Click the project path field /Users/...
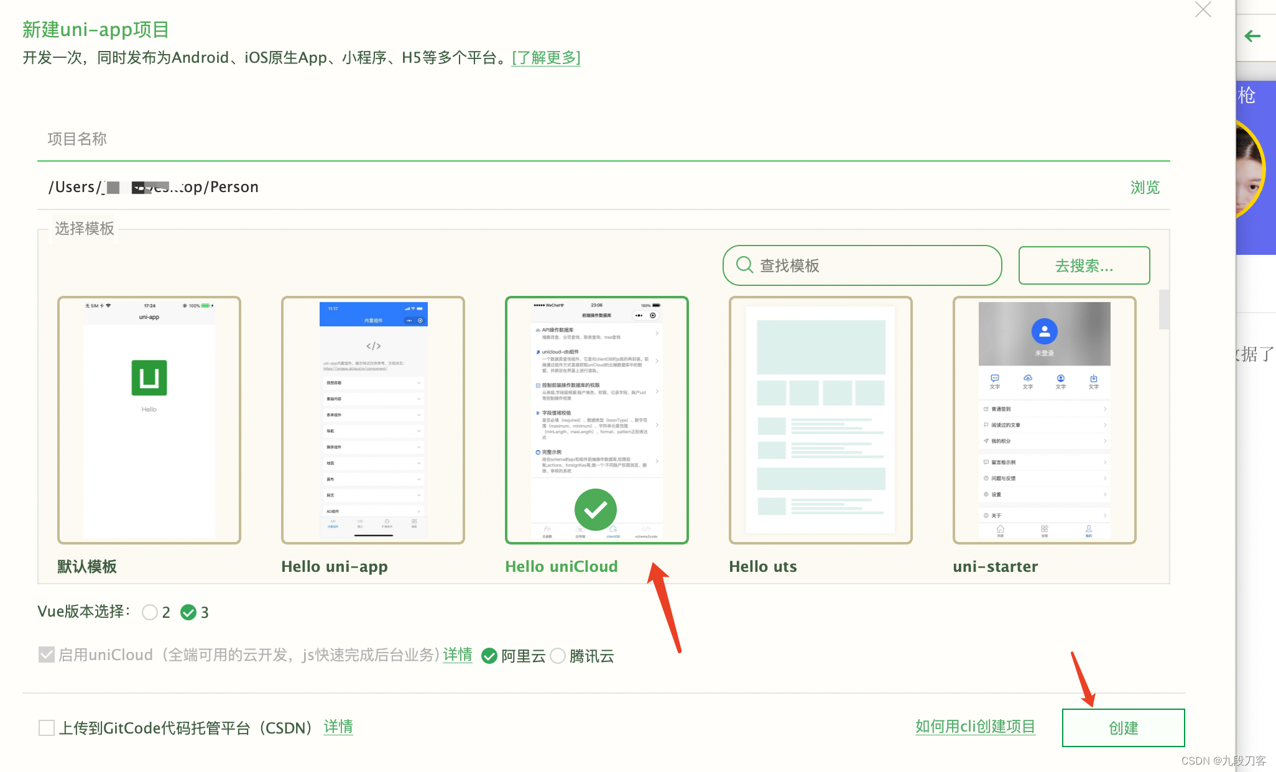Screen dimensions: 1276x772 click(578, 187)
